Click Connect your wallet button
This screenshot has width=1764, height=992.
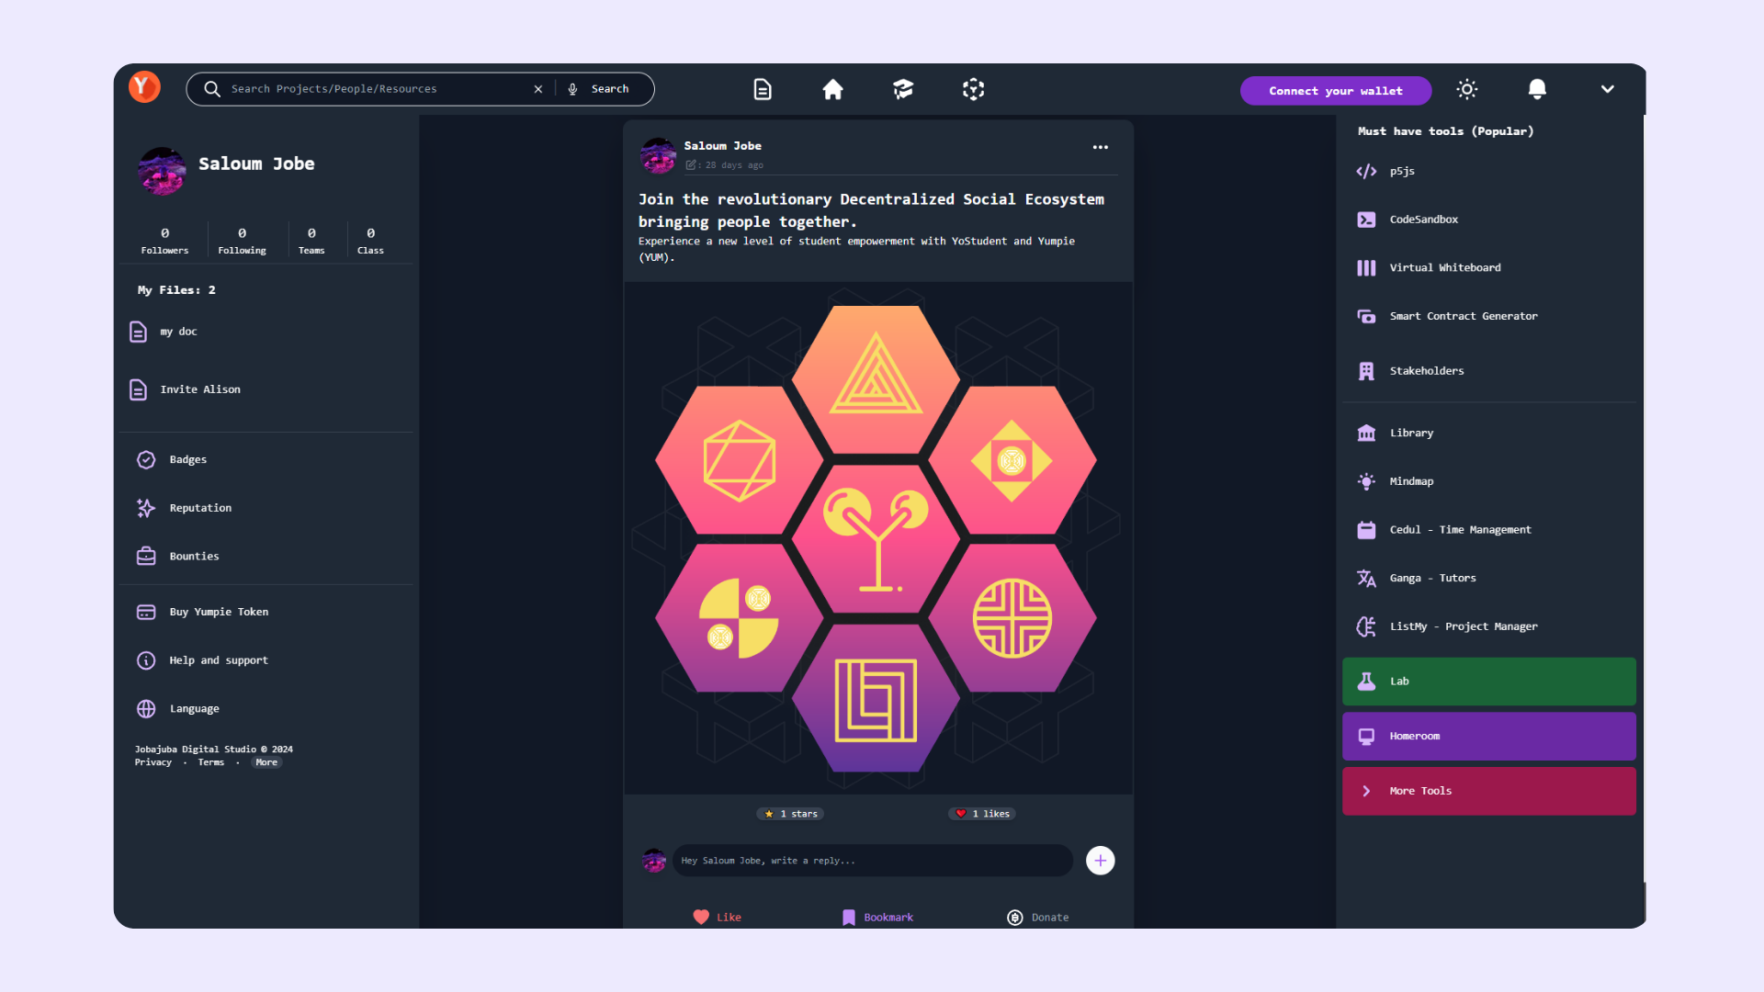click(1335, 91)
